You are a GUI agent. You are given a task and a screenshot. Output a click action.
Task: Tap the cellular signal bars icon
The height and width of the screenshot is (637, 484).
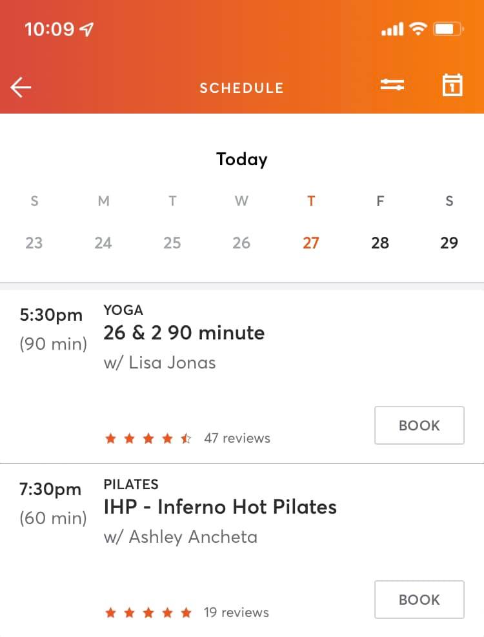coord(392,30)
